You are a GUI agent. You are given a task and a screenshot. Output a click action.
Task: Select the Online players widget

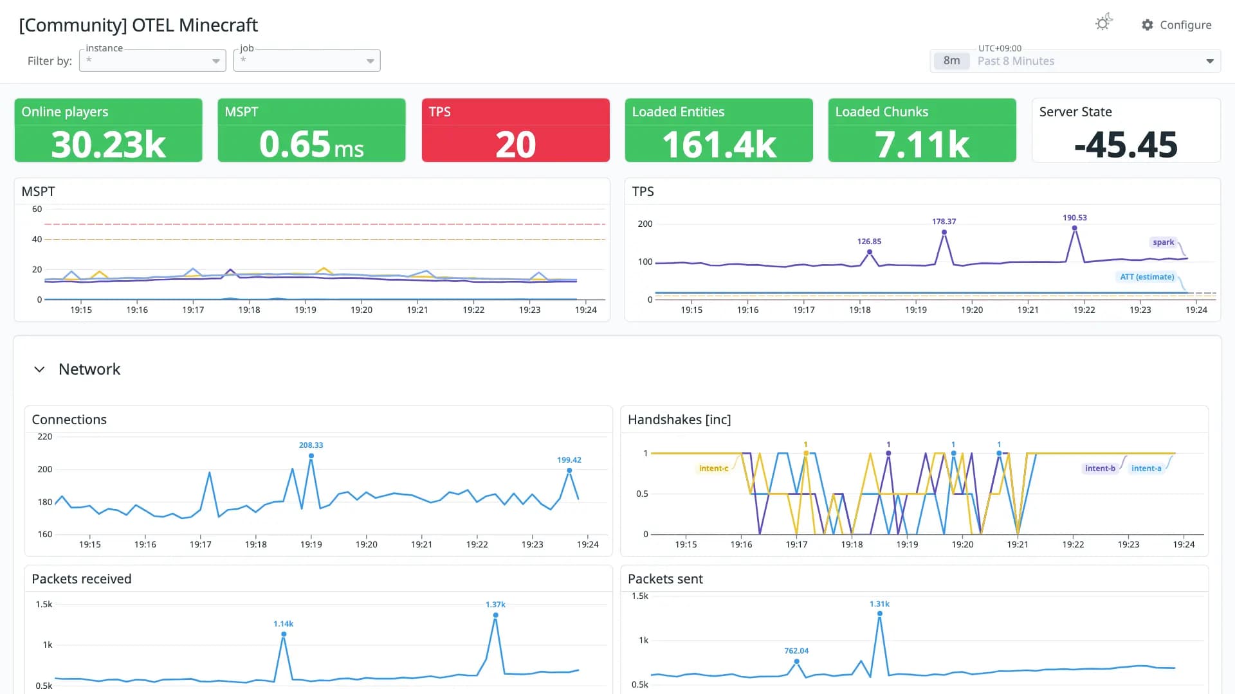click(x=108, y=130)
